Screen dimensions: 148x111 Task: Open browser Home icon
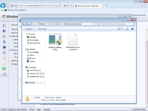click(138, 6)
